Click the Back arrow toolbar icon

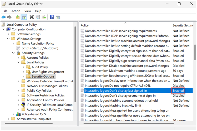[x=3, y=17]
